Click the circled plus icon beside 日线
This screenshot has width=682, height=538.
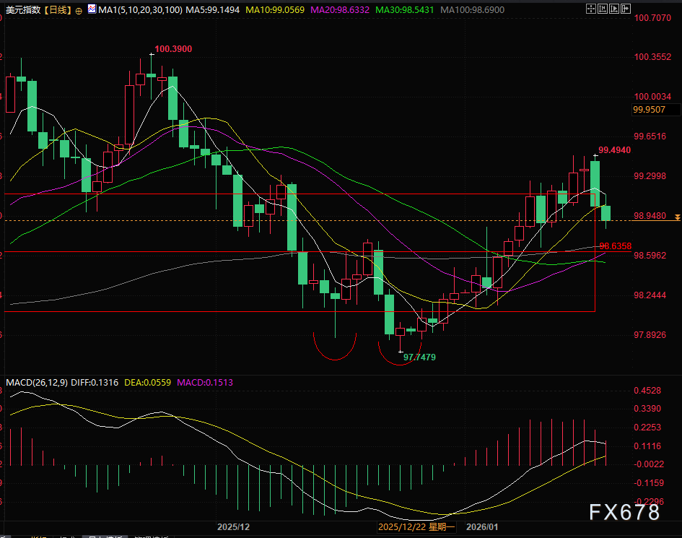79,10
